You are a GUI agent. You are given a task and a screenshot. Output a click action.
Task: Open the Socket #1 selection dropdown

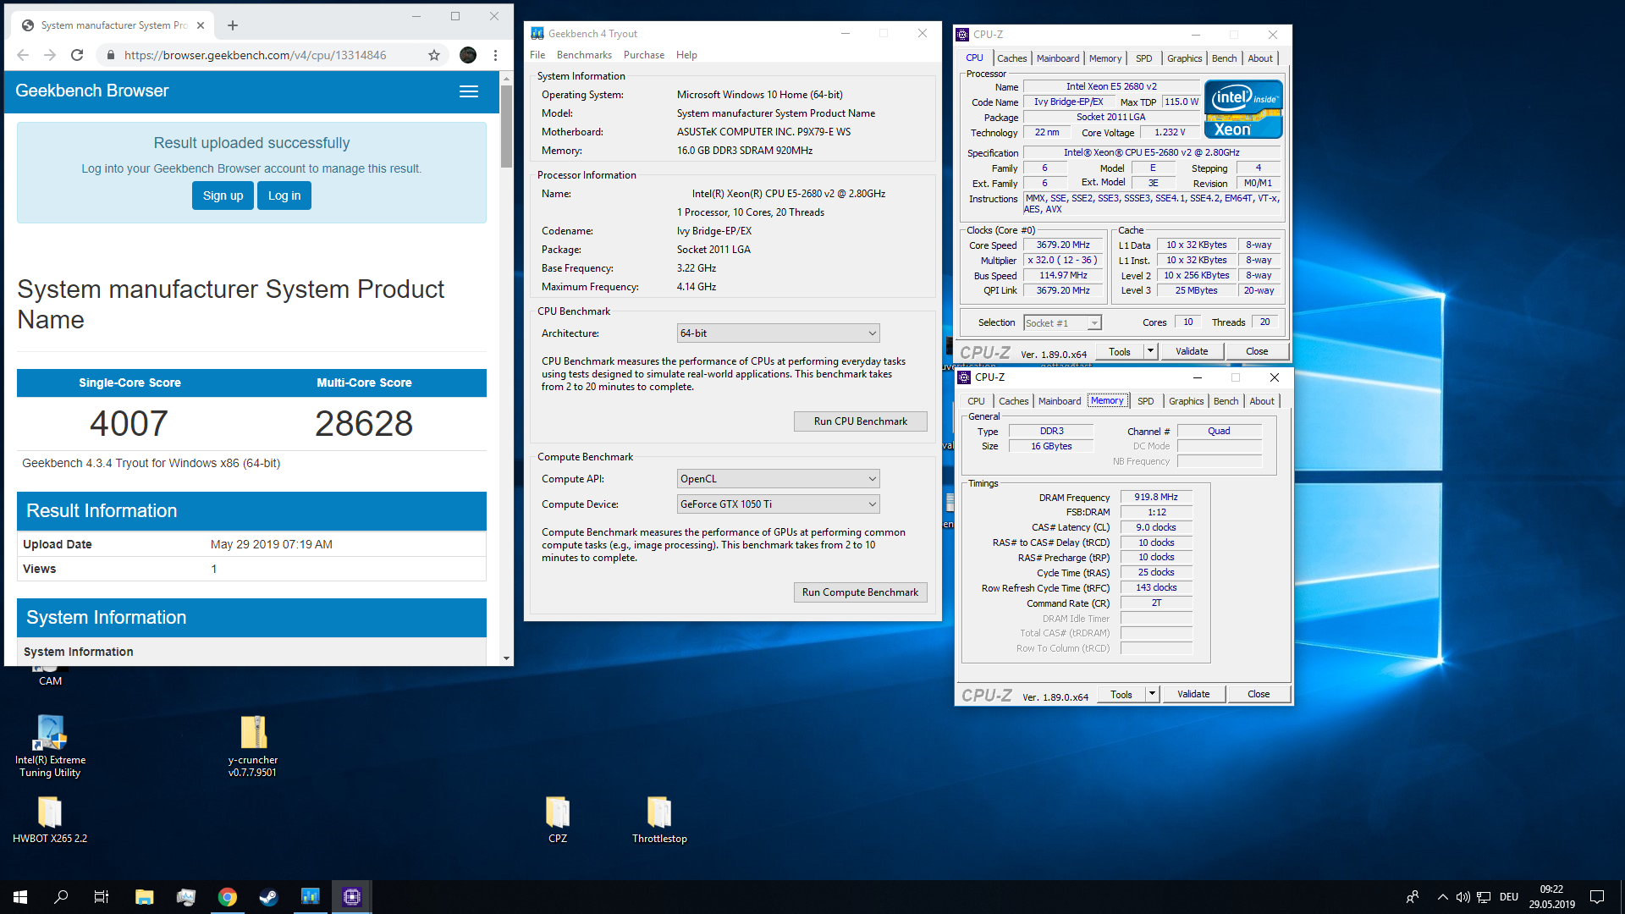1062,323
